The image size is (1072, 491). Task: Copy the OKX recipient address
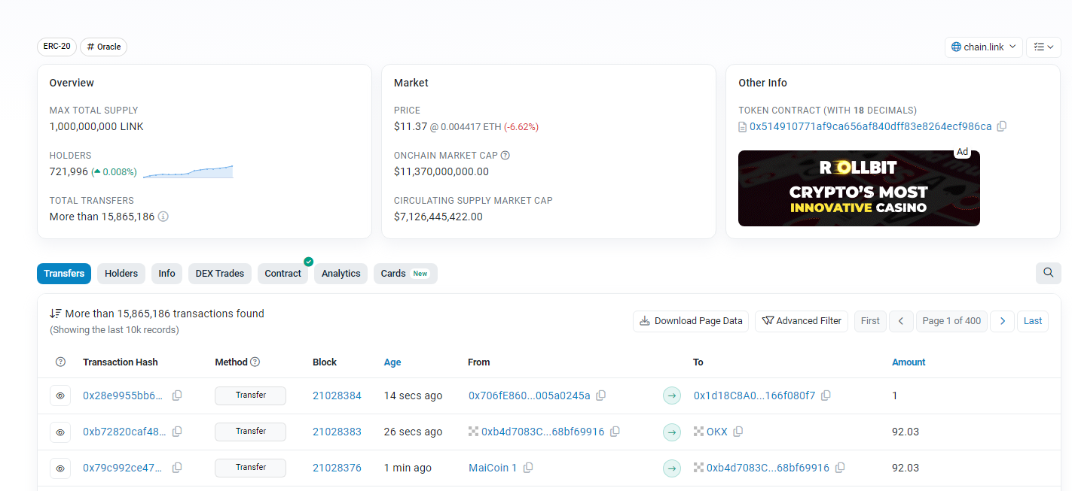[x=738, y=432]
